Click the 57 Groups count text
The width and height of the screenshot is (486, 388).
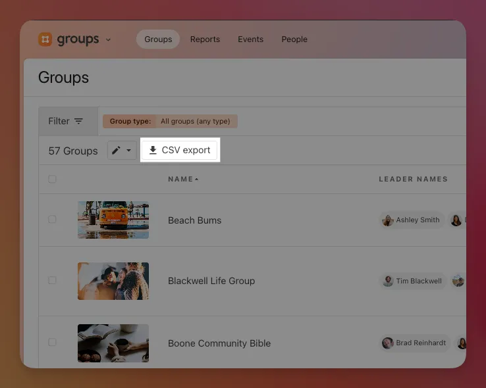click(73, 151)
